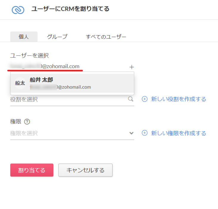218x209 pixels.
Task: Open the すべてのユーザー tab
Action: click(x=106, y=37)
